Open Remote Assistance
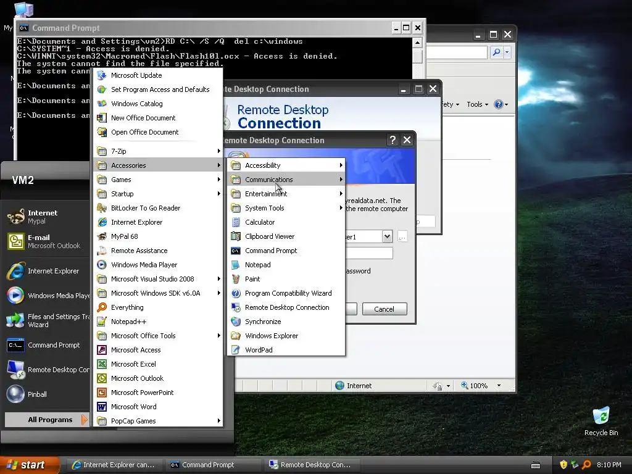Screen dimensions: 632x474 click(x=158, y=251)
